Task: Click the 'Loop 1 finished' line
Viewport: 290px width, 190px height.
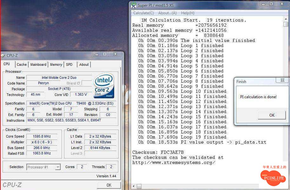Action: pos(181,45)
